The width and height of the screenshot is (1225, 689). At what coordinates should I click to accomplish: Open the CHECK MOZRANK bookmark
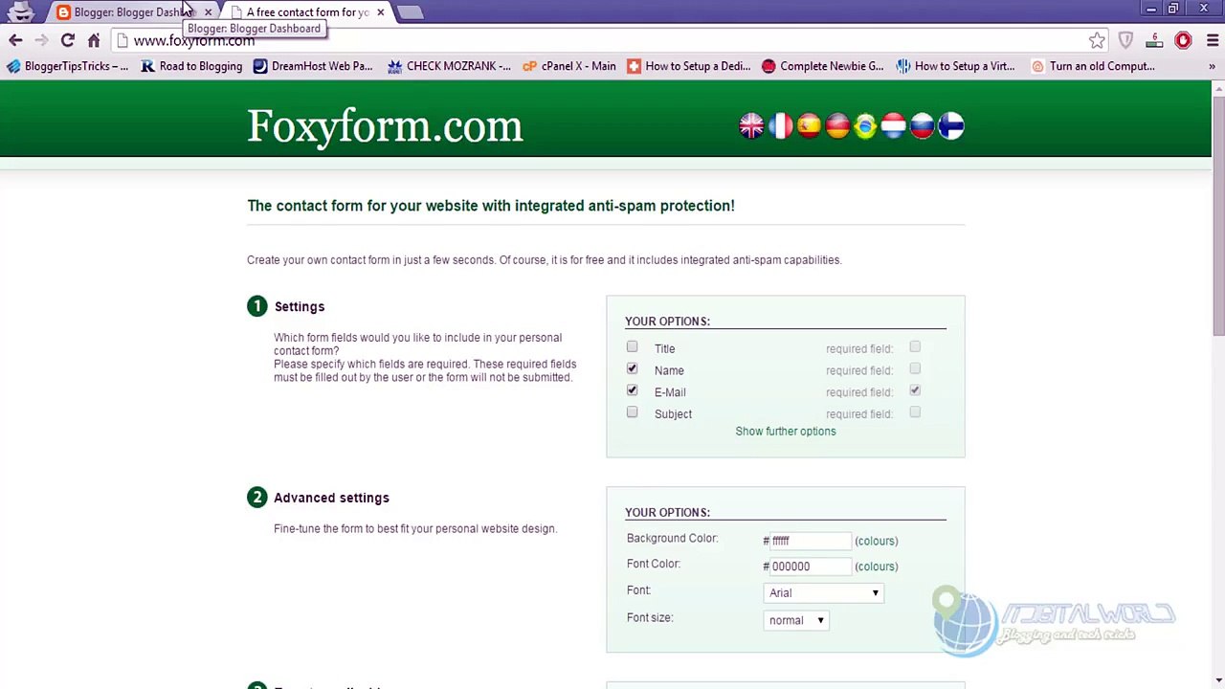coord(449,66)
